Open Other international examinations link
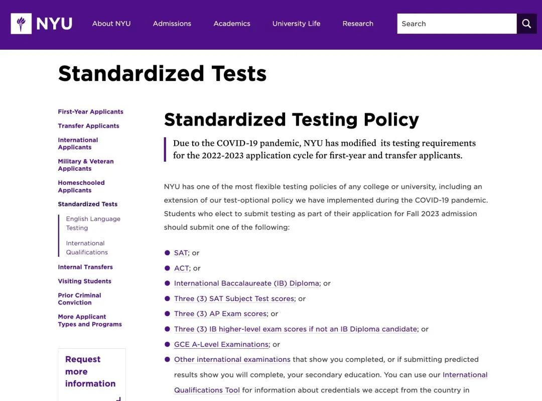542x401 pixels. click(x=232, y=359)
